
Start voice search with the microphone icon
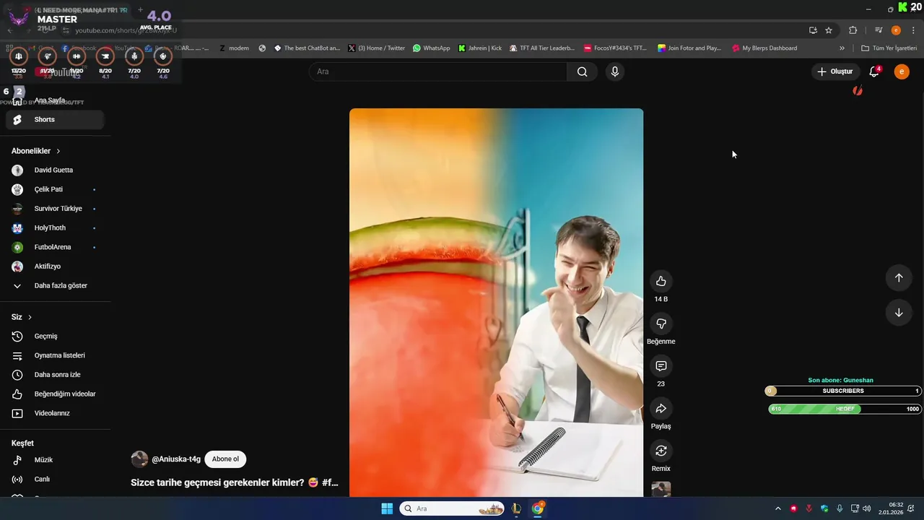[x=614, y=71]
